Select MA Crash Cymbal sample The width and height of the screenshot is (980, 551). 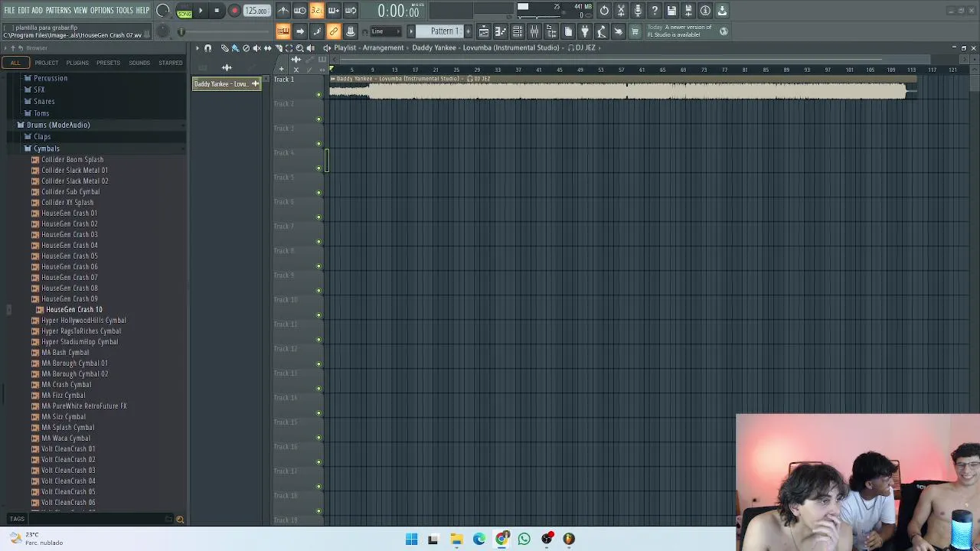click(x=66, y=385)
